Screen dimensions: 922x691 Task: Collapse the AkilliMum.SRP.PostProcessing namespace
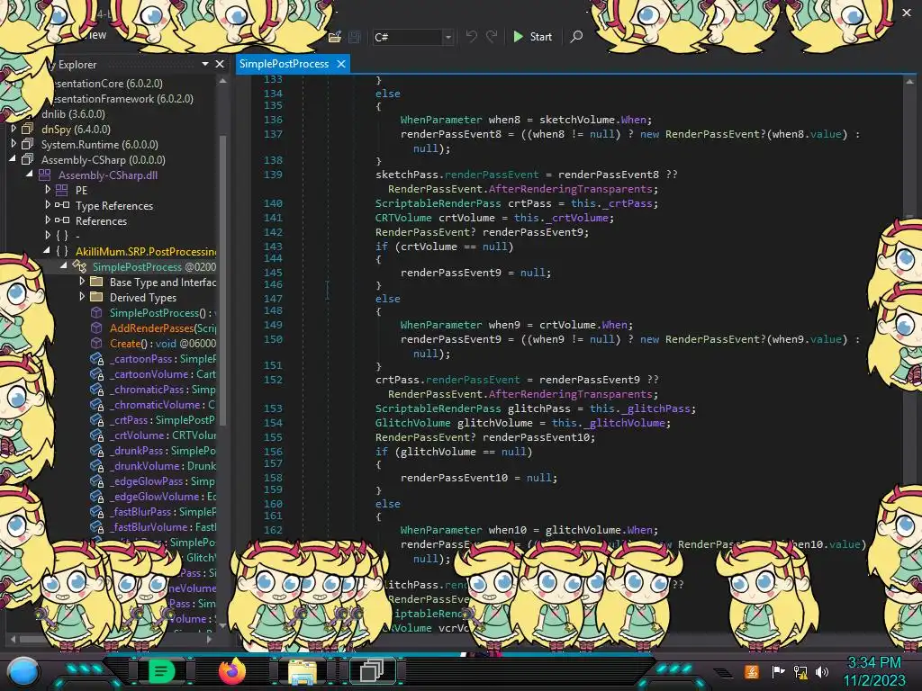[47, 250]
